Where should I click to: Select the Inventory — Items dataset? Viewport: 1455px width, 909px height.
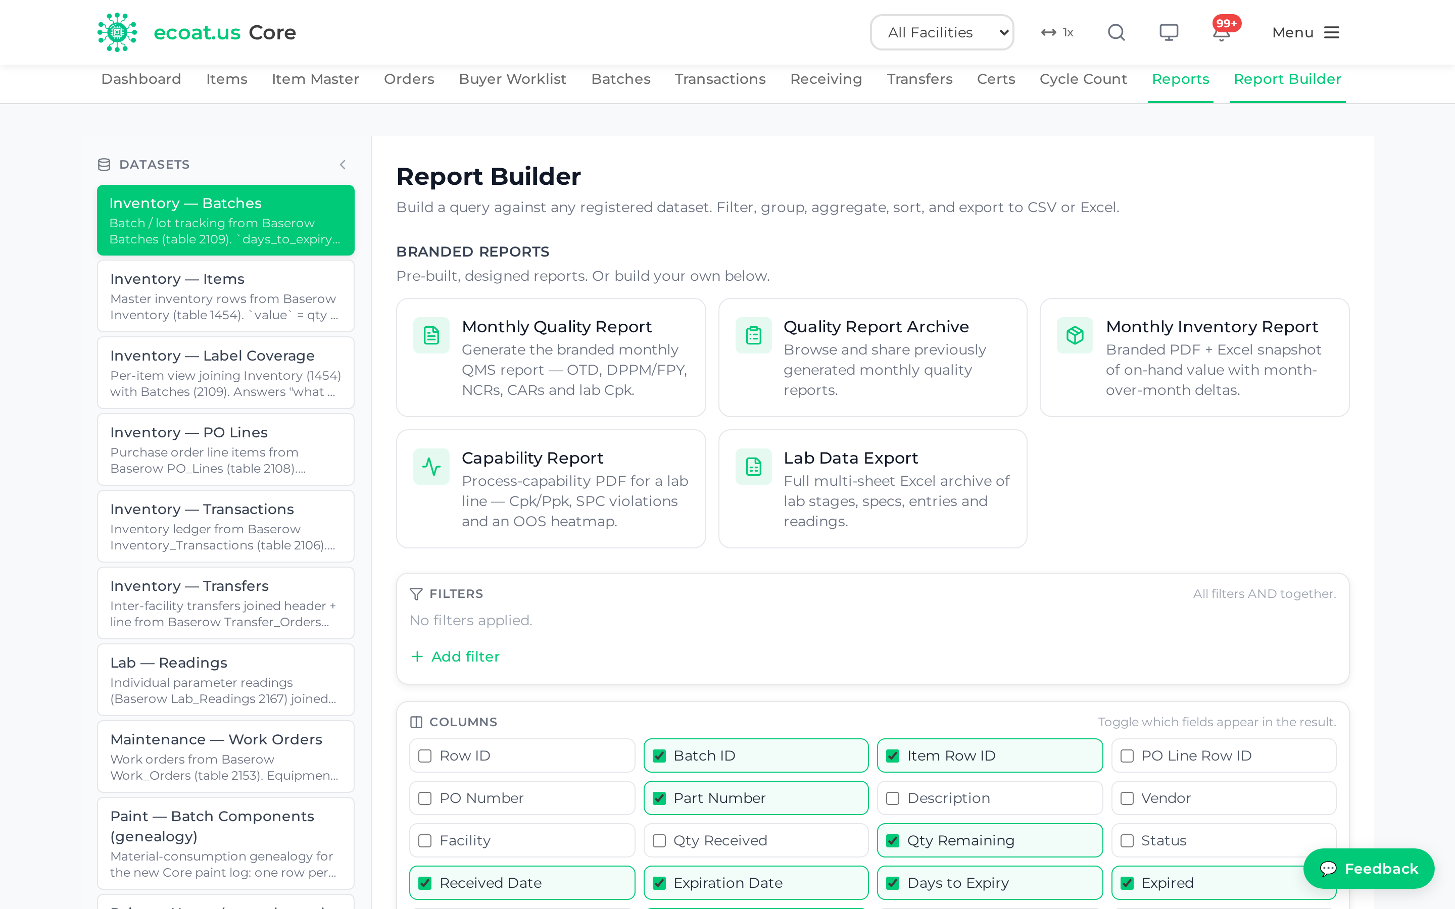click(225, 296)
